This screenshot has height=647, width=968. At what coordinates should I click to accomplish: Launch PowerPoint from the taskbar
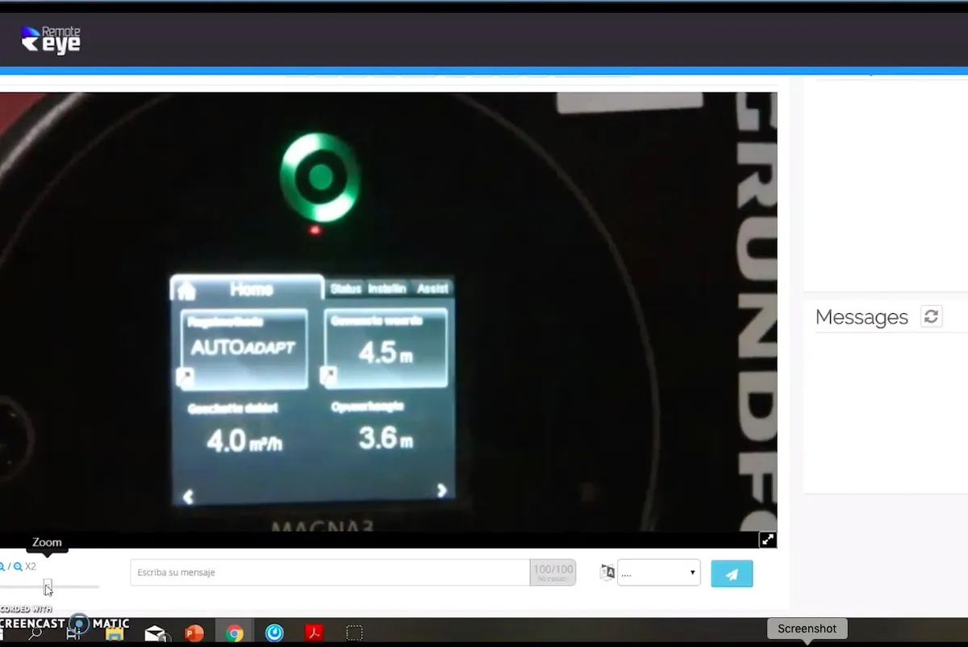click(194, 633)
